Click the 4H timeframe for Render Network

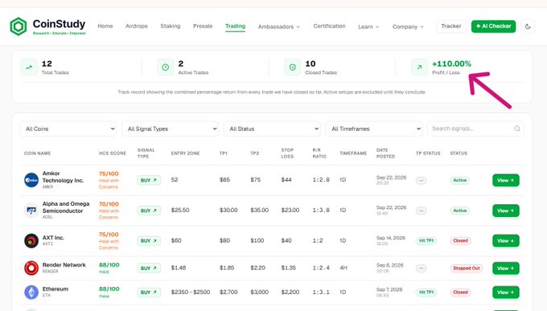[343, 268]
